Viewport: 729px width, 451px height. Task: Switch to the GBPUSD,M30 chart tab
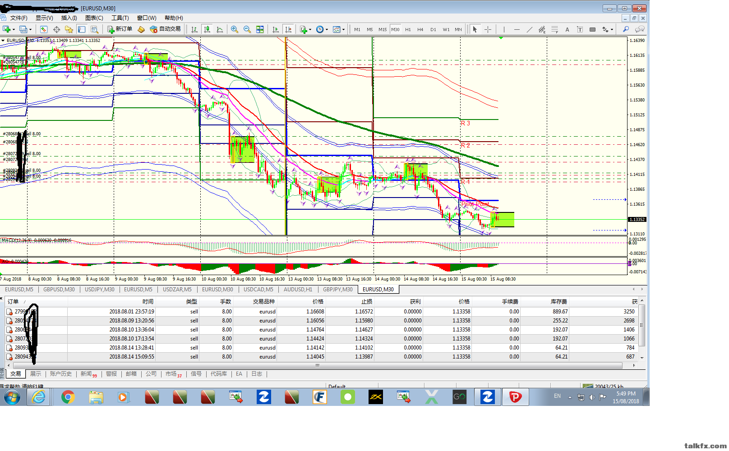click(59, 290)
